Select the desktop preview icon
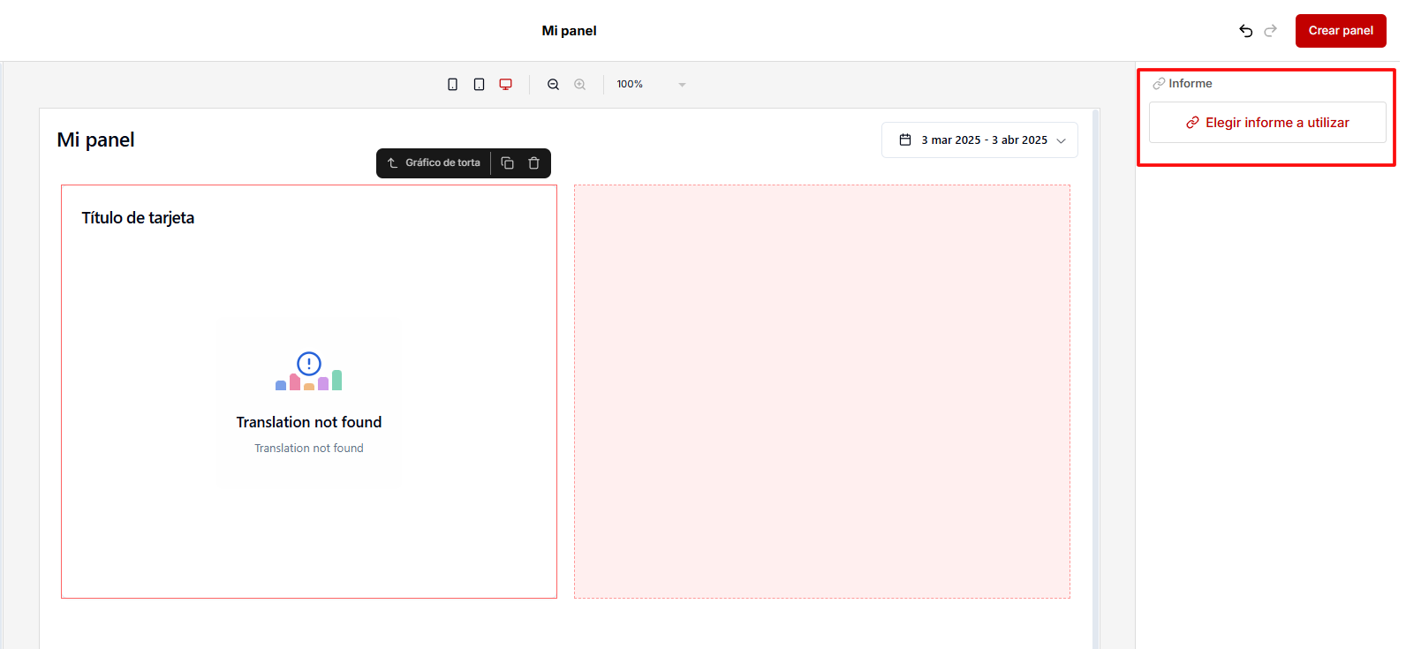Image resolution: width=1406 pixels, height=649 pixels. [505, 85]
